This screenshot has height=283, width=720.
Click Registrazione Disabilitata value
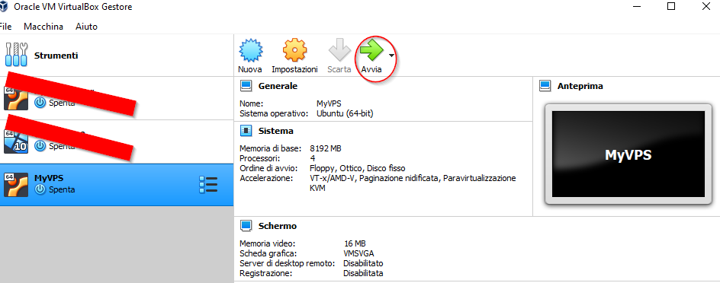(x=363, y=273)
